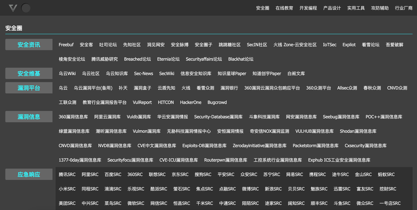Visit the Blackhat论坛 link

241,59
